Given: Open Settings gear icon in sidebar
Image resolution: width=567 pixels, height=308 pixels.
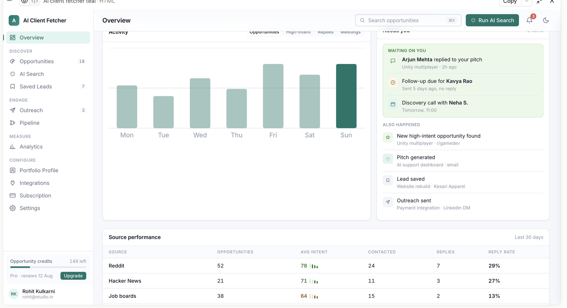Looking at the screenshot, I should point(13,208).
